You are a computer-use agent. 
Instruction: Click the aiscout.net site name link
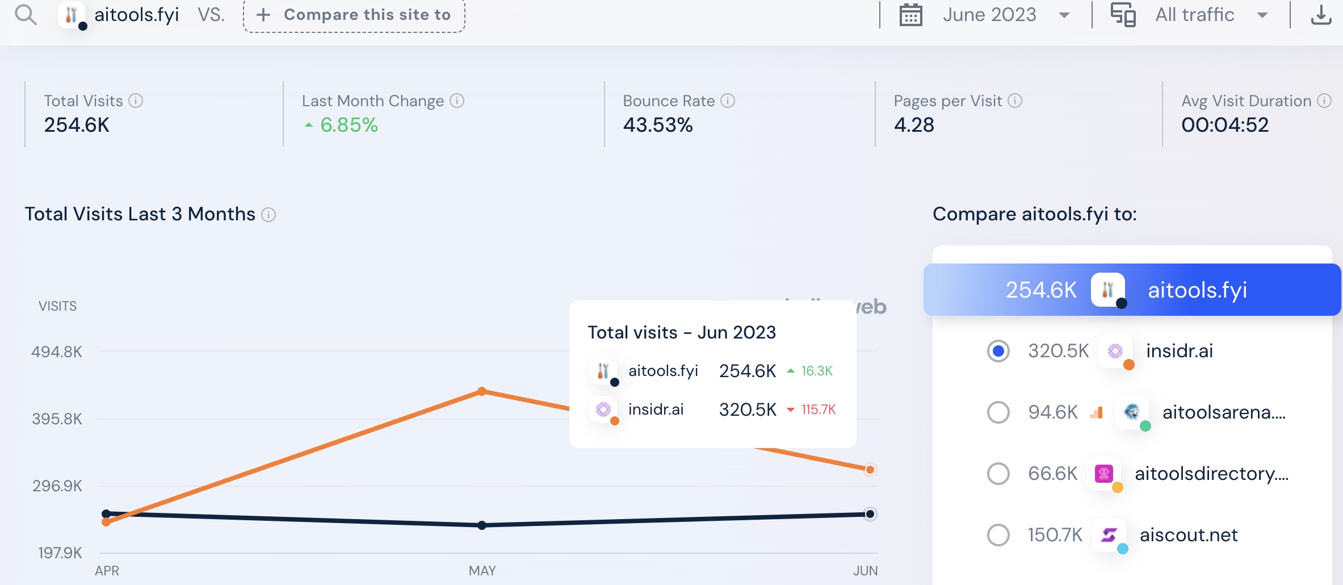(1189, 535)
